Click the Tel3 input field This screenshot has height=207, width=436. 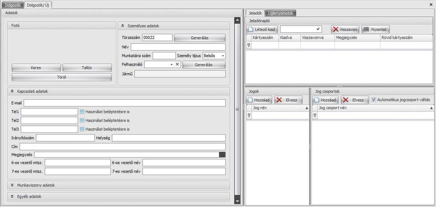click(x=49, y=129)
